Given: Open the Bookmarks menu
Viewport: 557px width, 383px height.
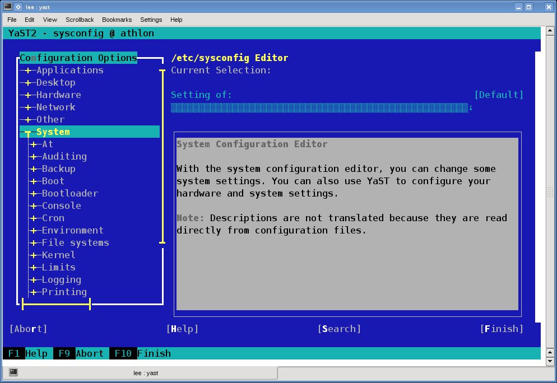Looking at the screenshot, I should (117, 20).
